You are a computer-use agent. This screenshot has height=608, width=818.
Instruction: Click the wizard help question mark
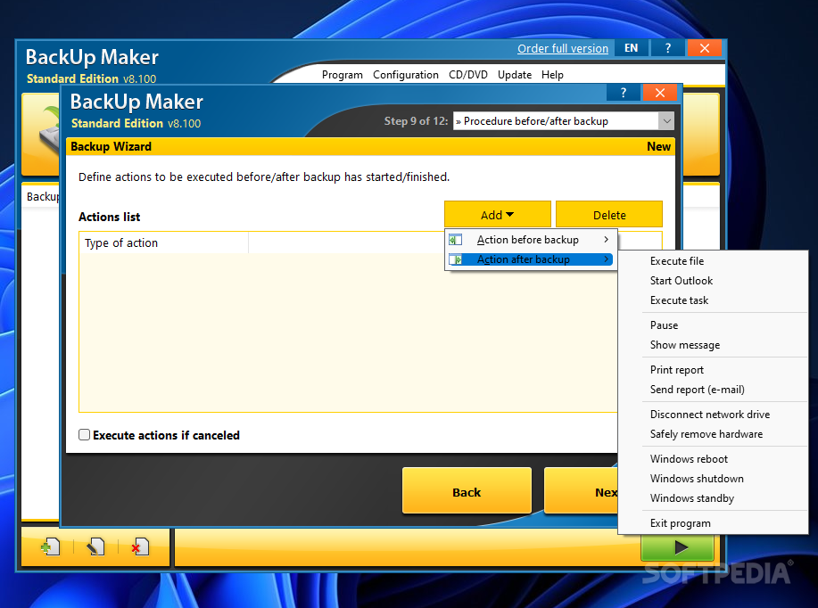coord(623,93)
